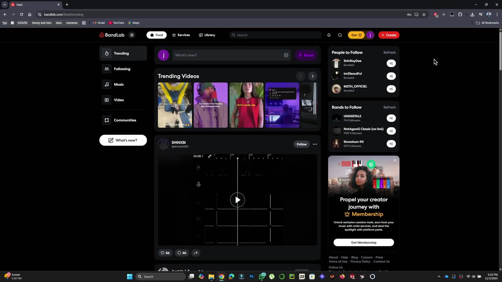Refresh Bands to Follow list
Viewport: 502px width, 282px height.
point(389,107)
